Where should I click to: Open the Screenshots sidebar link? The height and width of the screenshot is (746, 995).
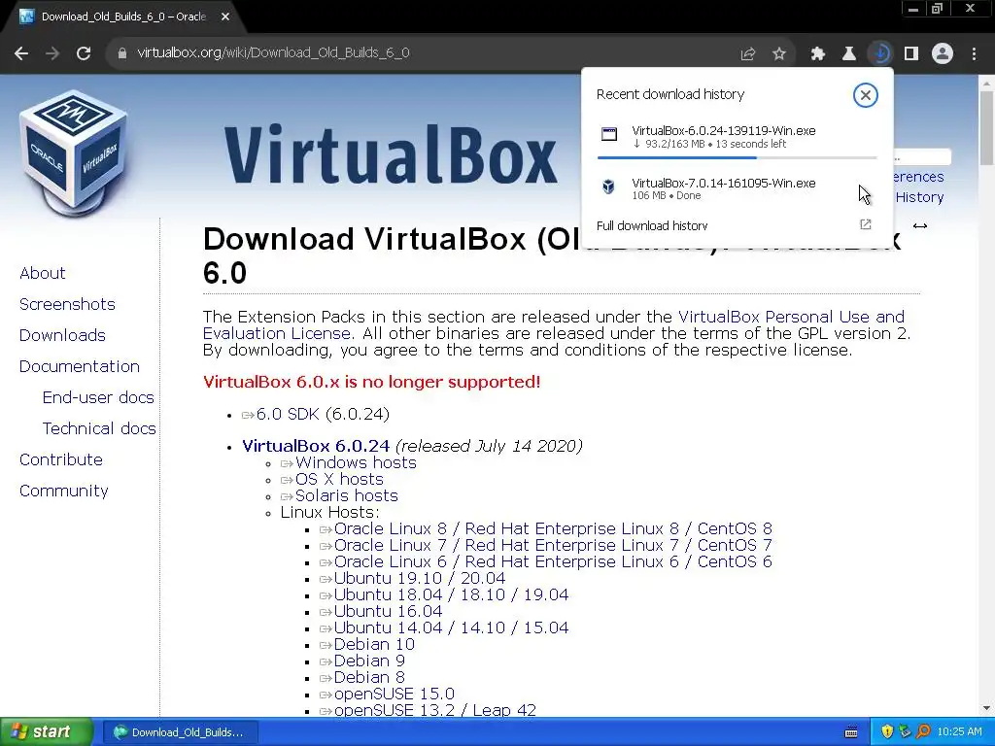tap(67, 304)
